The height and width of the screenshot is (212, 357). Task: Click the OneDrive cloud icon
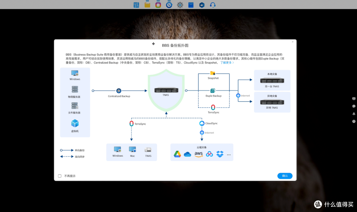tap(187, 154)
